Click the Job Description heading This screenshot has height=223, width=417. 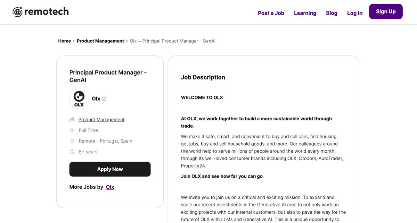tap(203, 77)
